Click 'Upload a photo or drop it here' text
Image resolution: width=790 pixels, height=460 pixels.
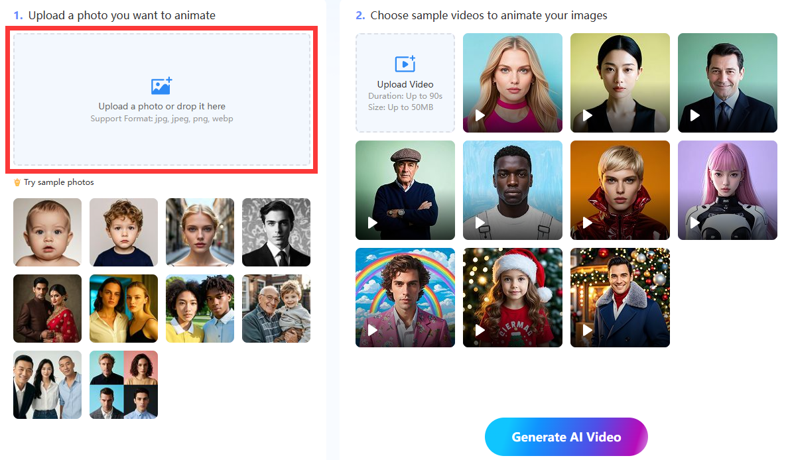(x=161, y=106)
